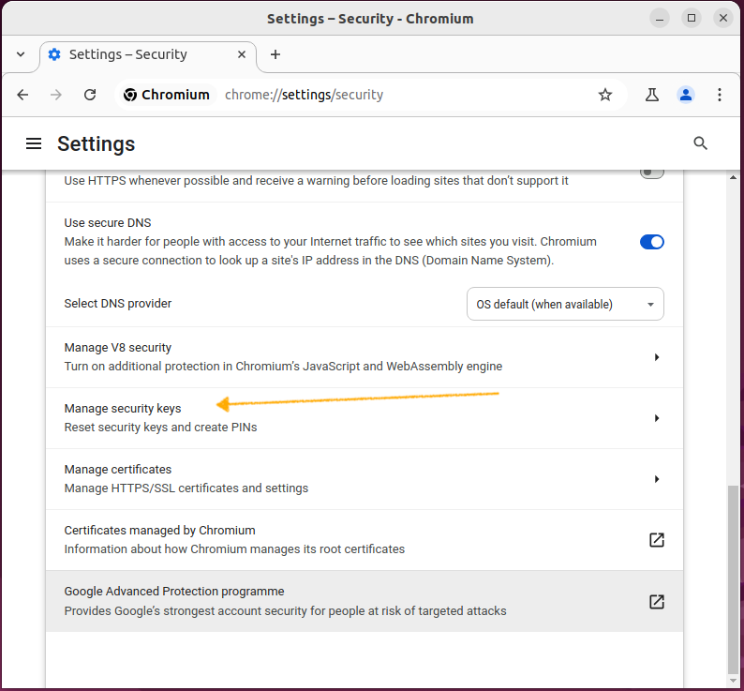Image resolution: width=744 pixels, height=691 pixels.
Task: Click the page scrollbar thumb
Action: tap(733, 578)
